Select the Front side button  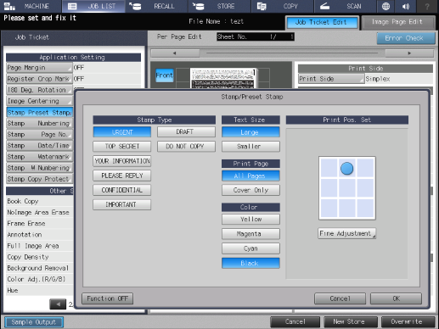[165, 75]
